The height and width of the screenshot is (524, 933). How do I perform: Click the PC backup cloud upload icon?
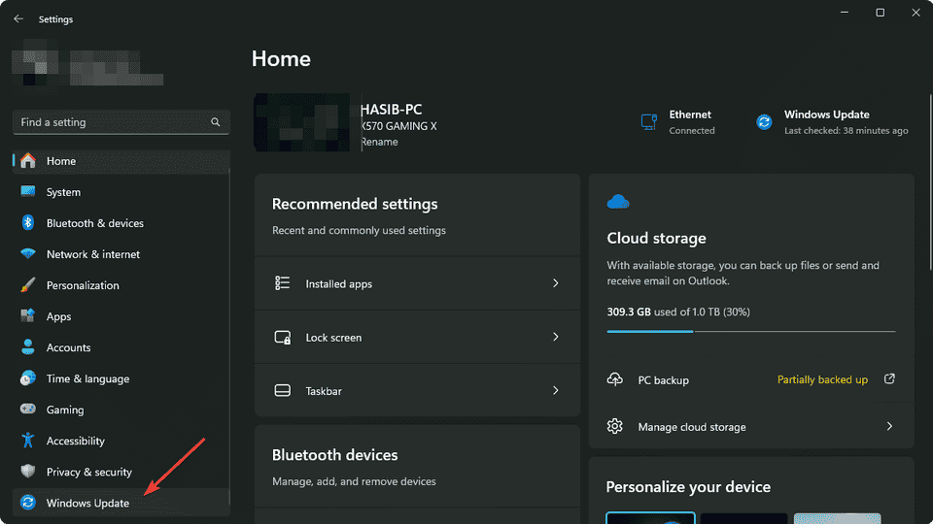(x=614, y=379)
